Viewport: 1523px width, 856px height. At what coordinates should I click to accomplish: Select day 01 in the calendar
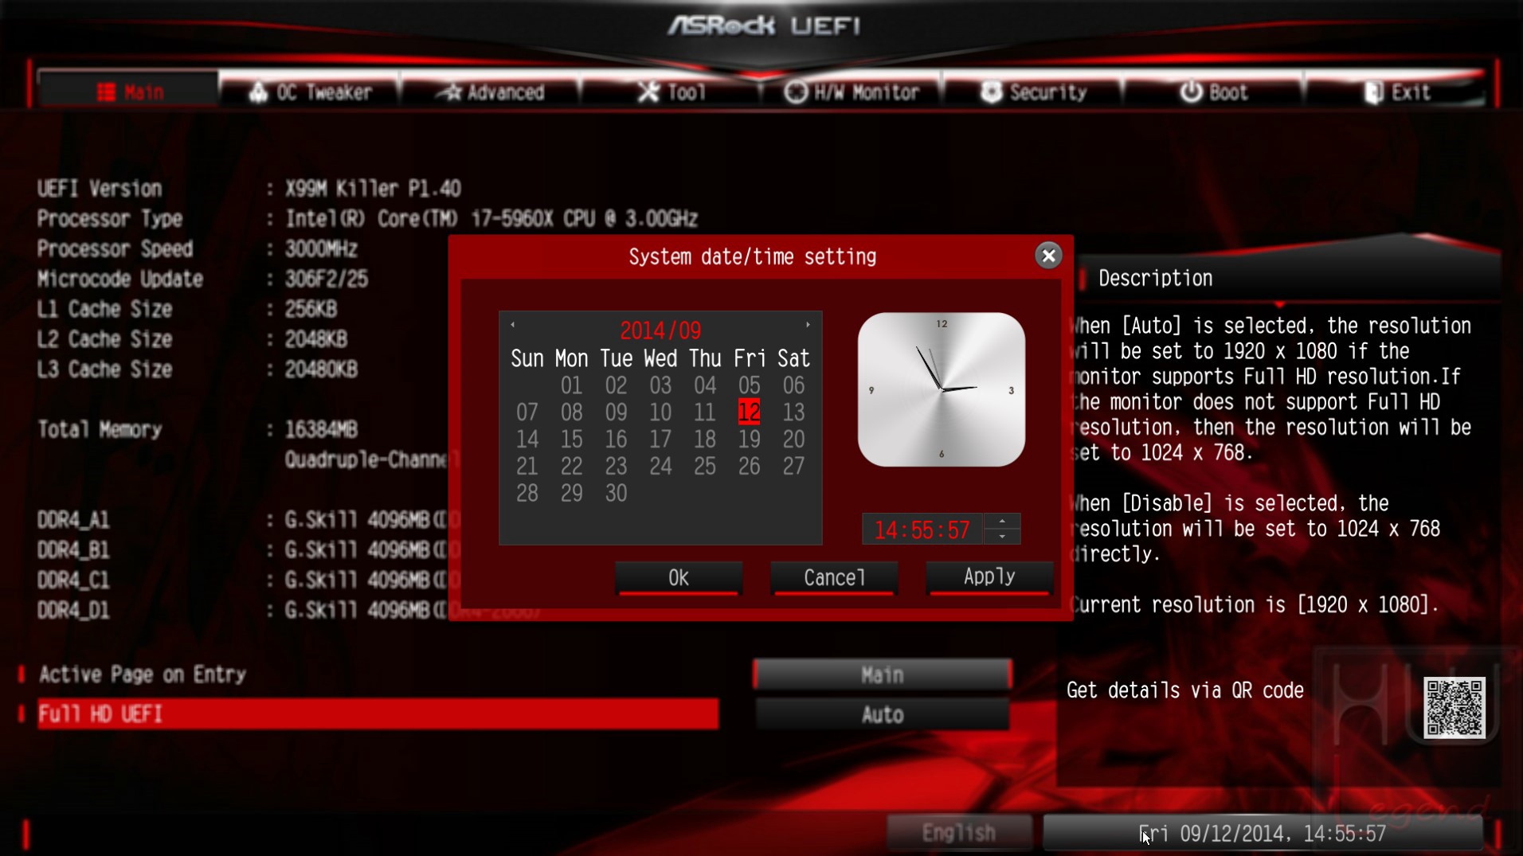pos(571,385)
